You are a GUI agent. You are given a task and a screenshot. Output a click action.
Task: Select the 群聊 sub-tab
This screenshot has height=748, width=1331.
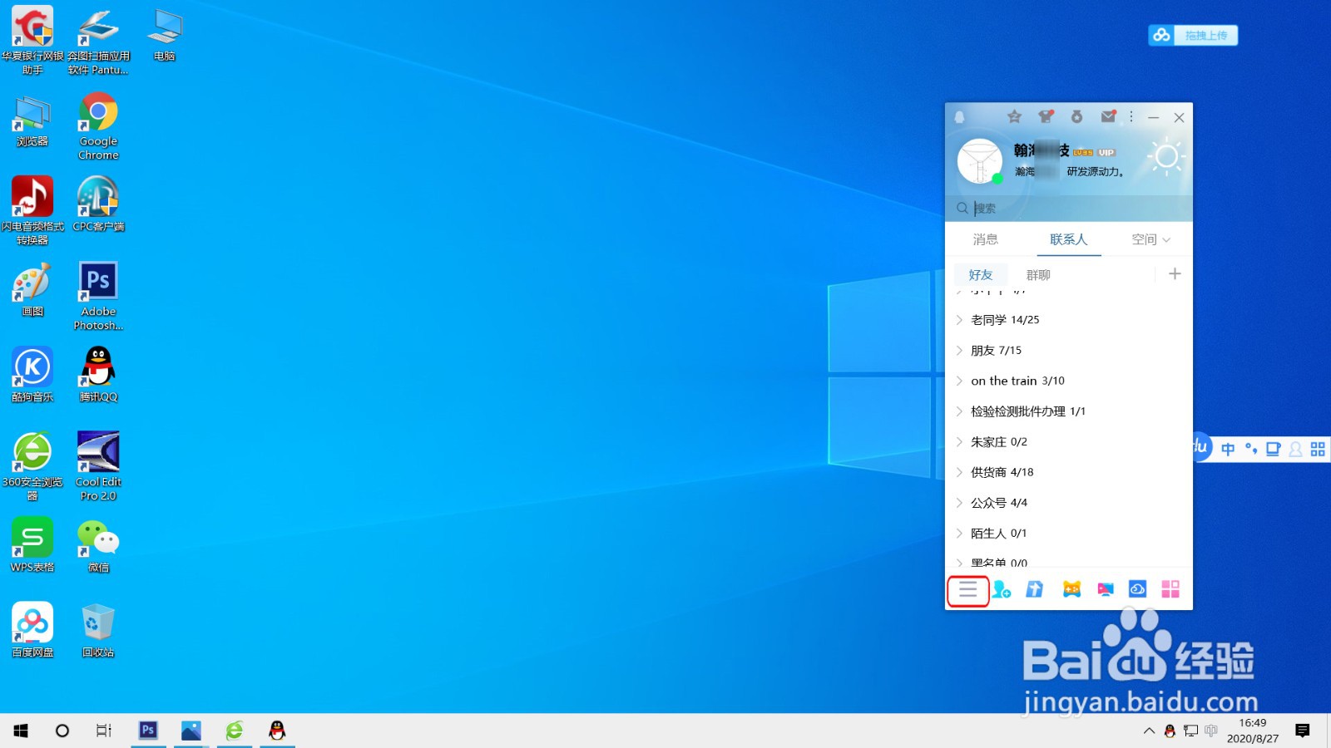coord(1038,275)
